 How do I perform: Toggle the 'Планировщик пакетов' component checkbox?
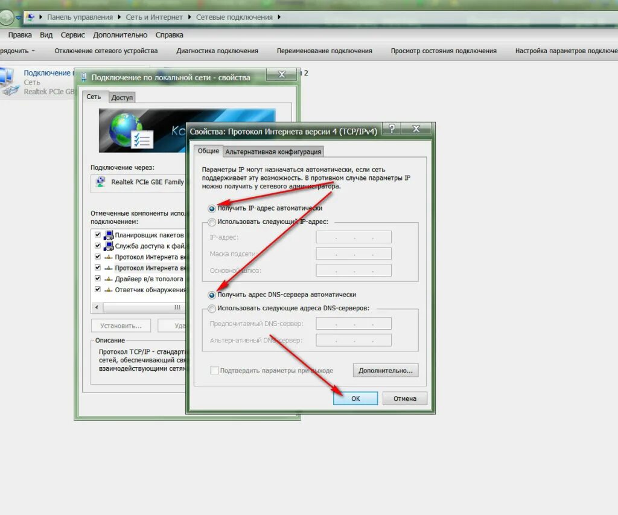pos(98,235)
